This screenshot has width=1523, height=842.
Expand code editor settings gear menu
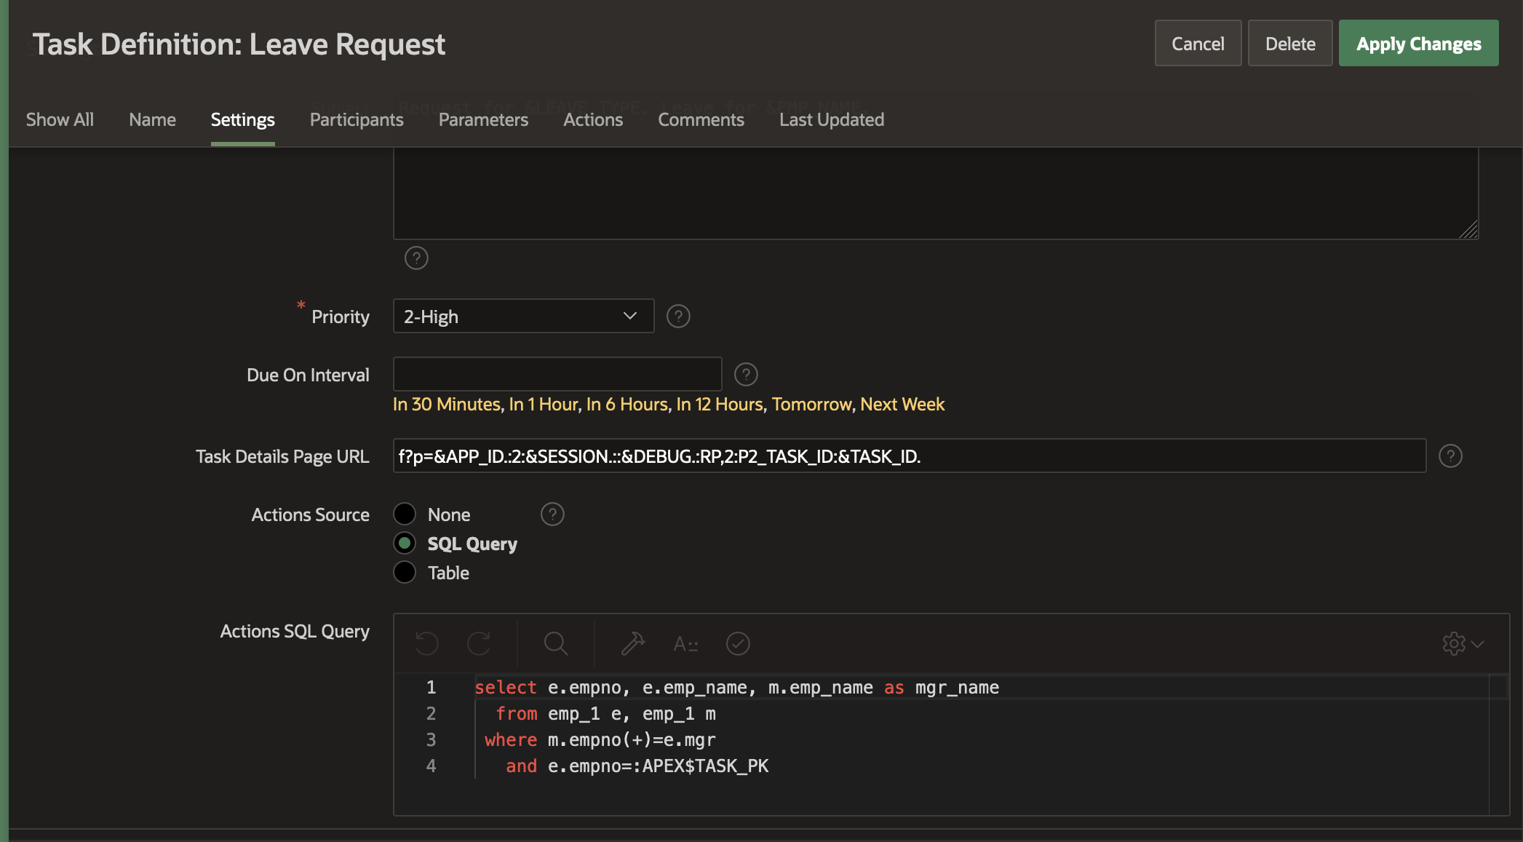1463,643
